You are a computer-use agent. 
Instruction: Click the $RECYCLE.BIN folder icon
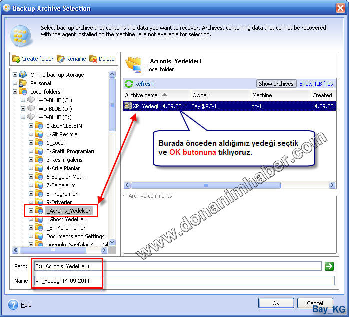pyautogui.click(x=39, y=126)
